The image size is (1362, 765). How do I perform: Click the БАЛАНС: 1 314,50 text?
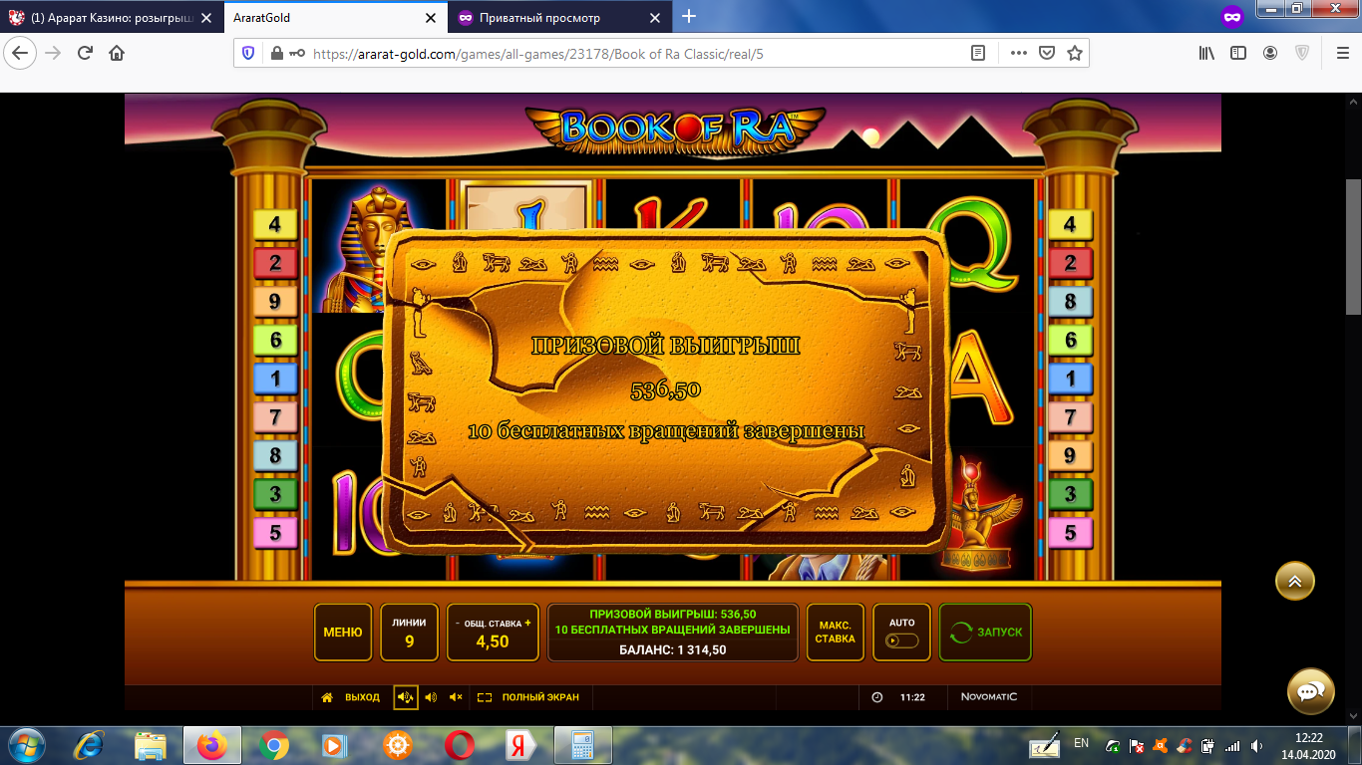click(673, 649)
